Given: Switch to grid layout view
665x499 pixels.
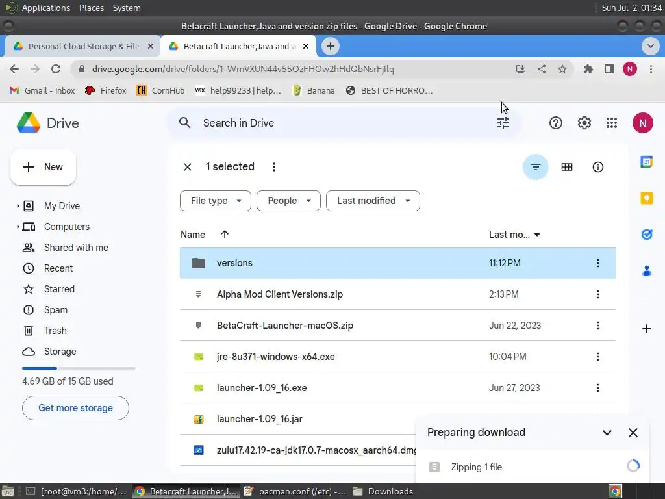Looking at the screenshot, I should pyautogui.click(x=566, y=167).
